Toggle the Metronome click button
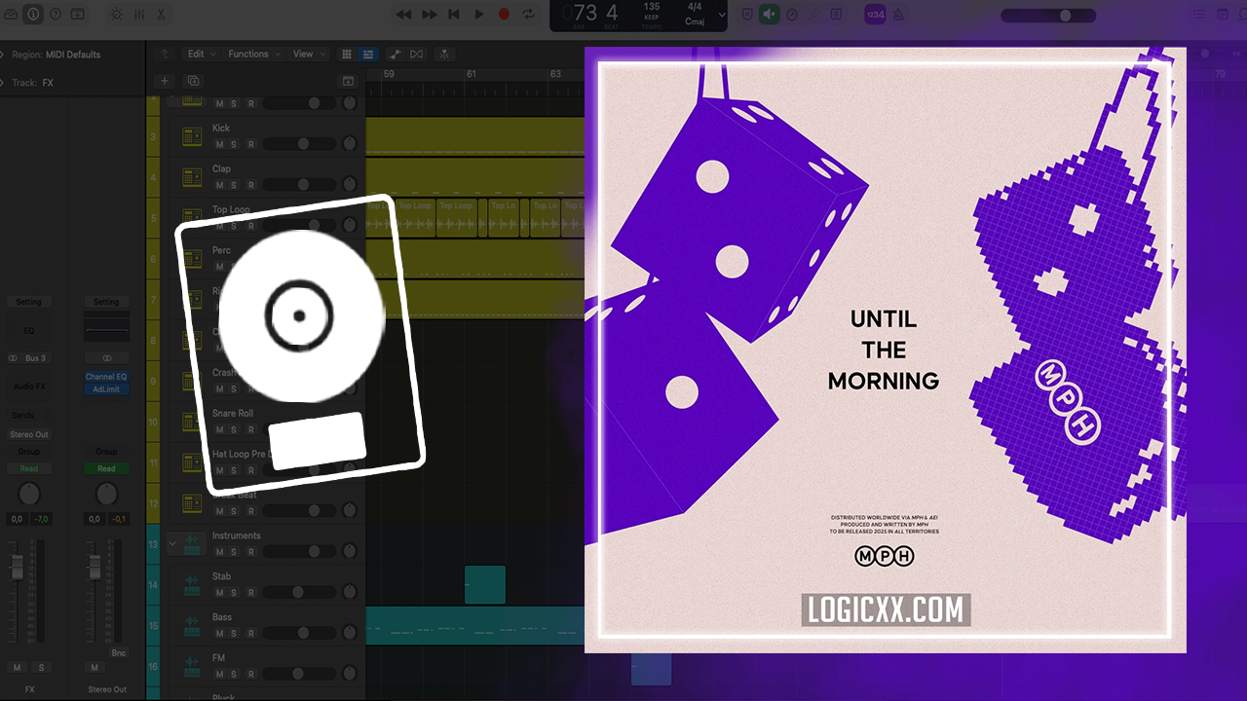The height and width of the screenshot is (701, 1247). [899, 15]
